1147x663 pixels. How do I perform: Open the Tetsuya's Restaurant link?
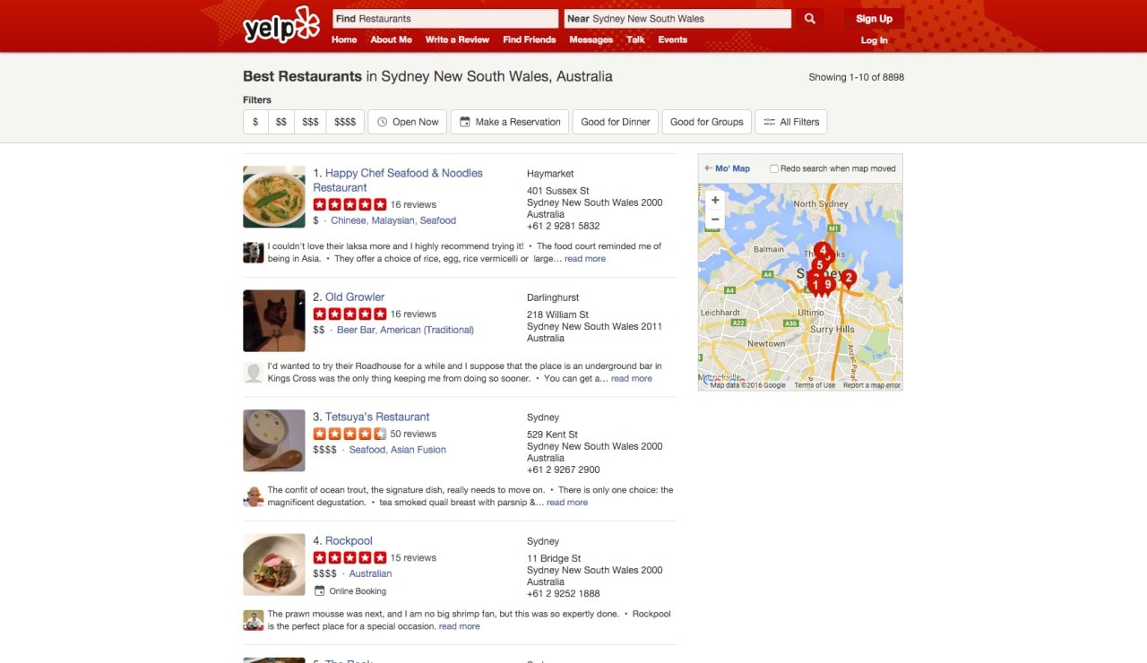click(x=377, y=417)
